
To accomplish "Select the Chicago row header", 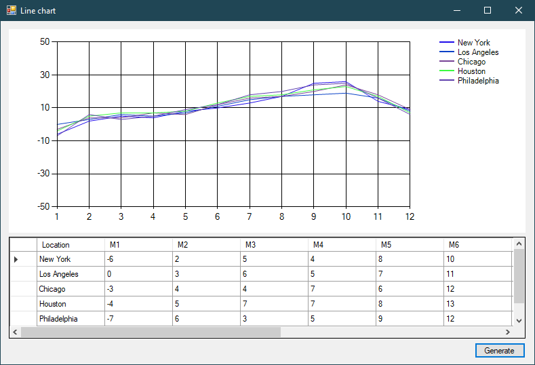I will 23,289.
